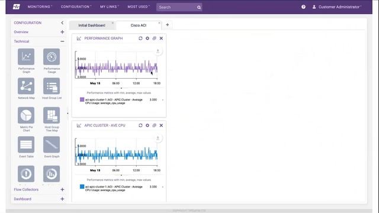379x213 pixels.
Task: Open the Monitoring menu
Action: pos(40,7)
